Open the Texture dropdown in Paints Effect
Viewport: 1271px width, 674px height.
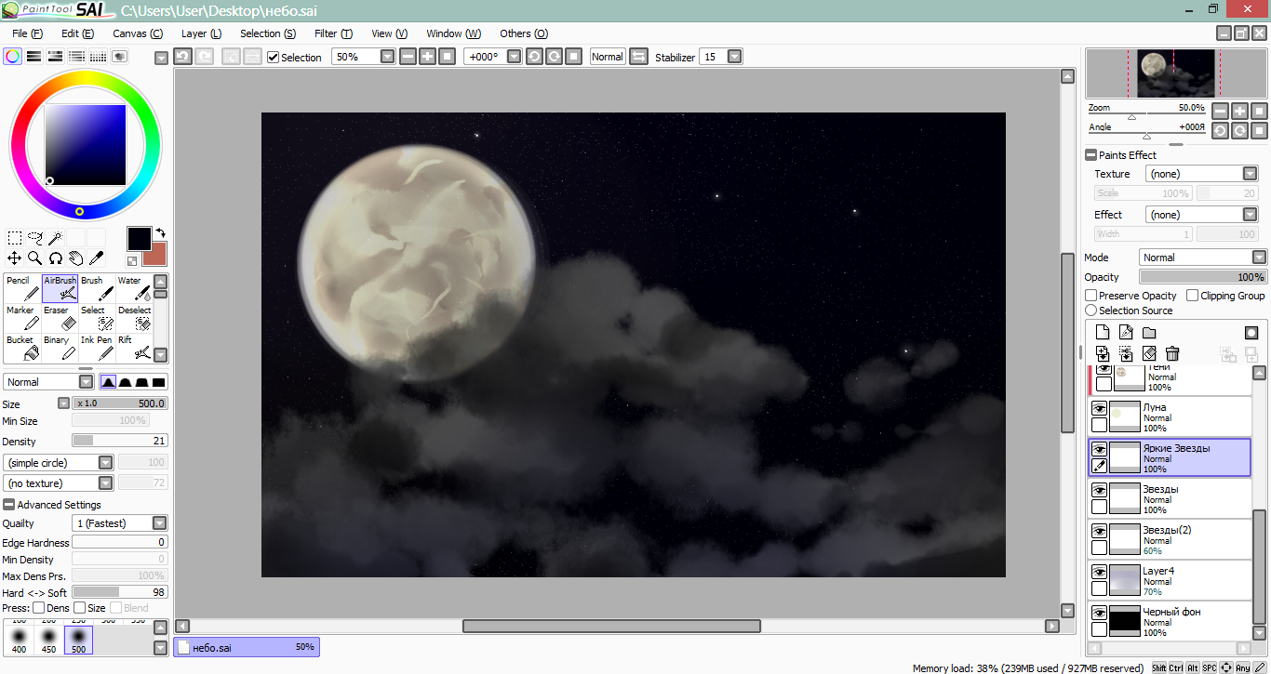pos(1250,174)
